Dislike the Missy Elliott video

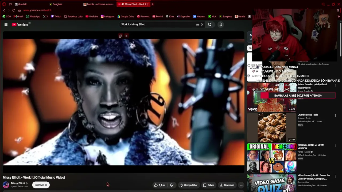tap(172, 185)
